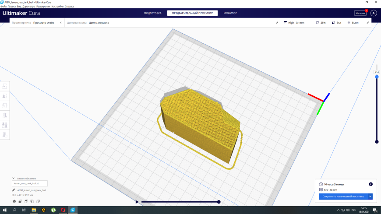381x214 pixels.
Task: Click the layer number 414 field
Action: point(377,72)
